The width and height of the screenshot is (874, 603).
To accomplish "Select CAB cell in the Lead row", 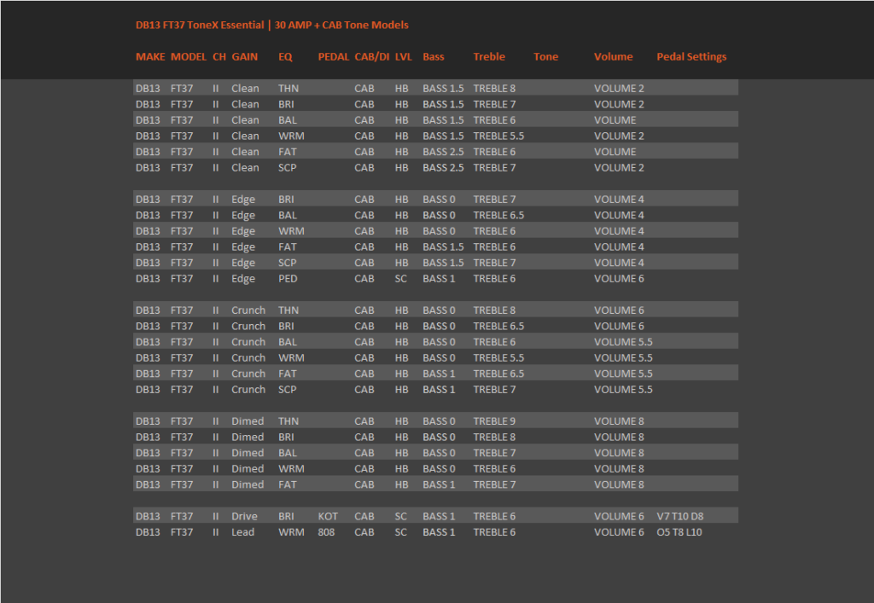I will click(x=364, y=532).
